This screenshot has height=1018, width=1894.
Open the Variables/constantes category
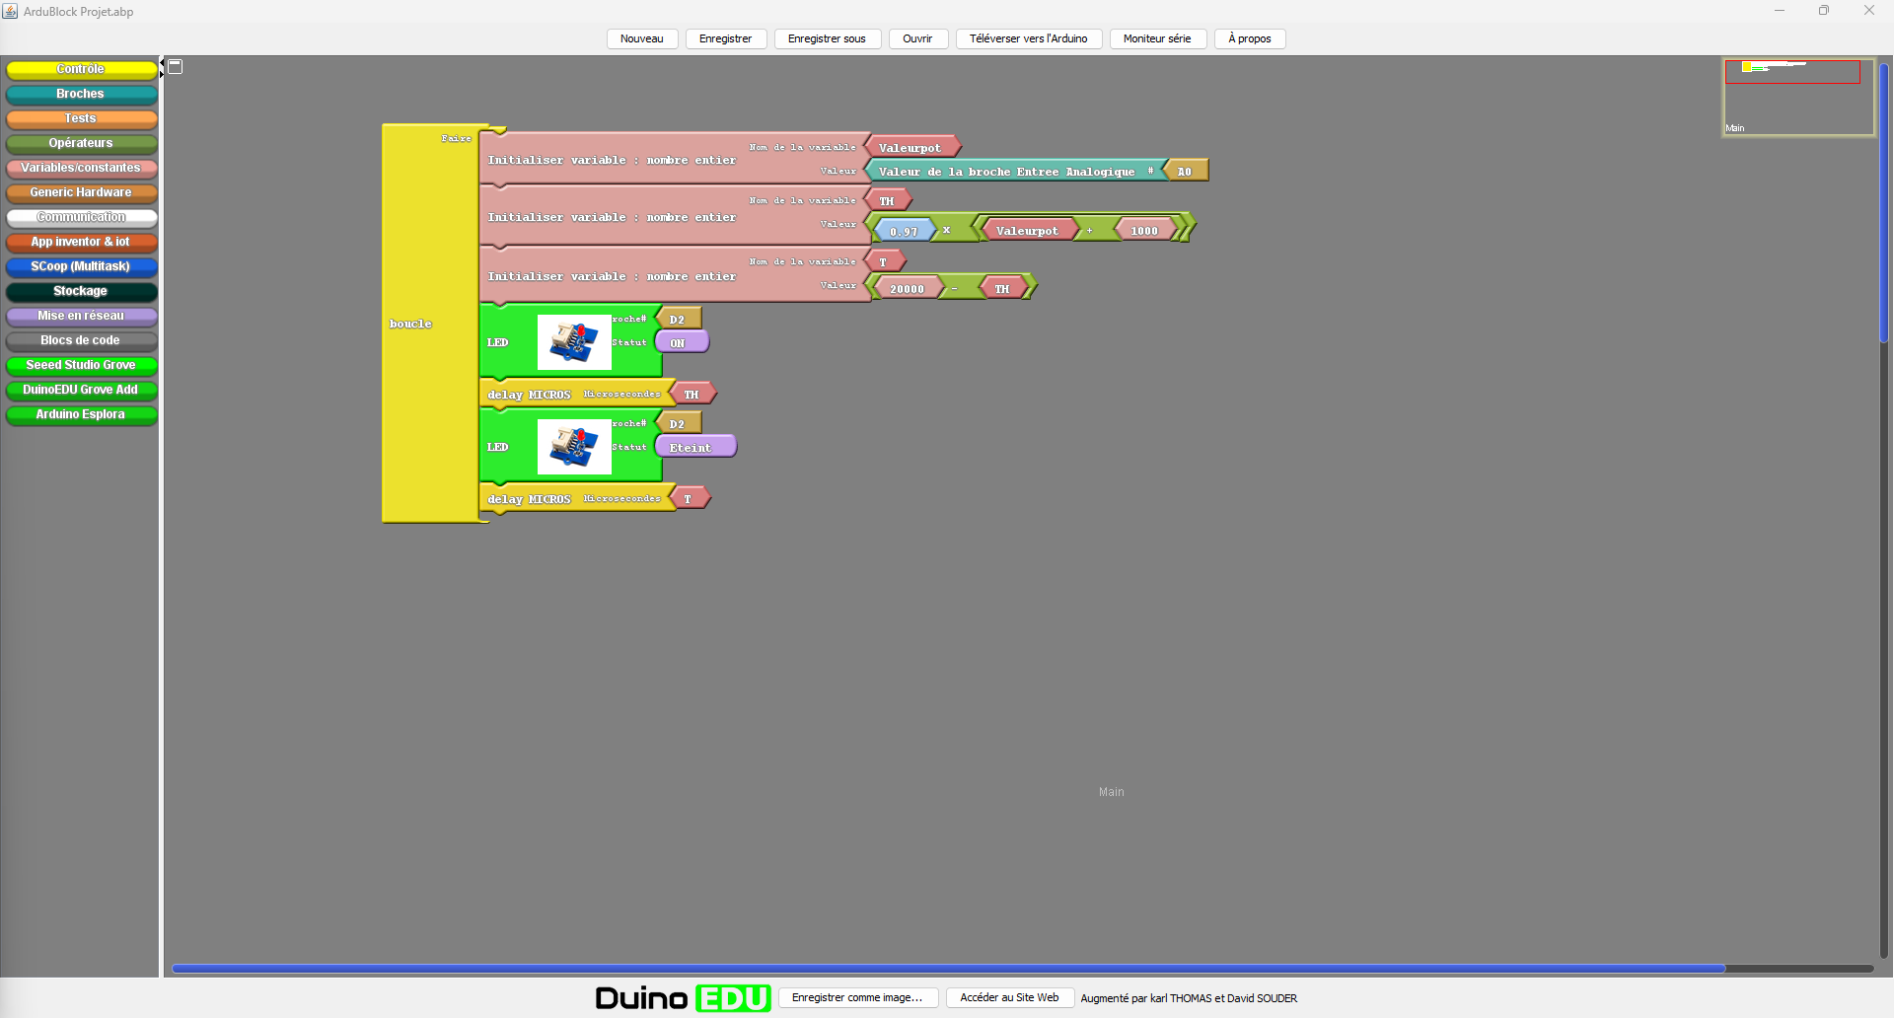point(81,168)
